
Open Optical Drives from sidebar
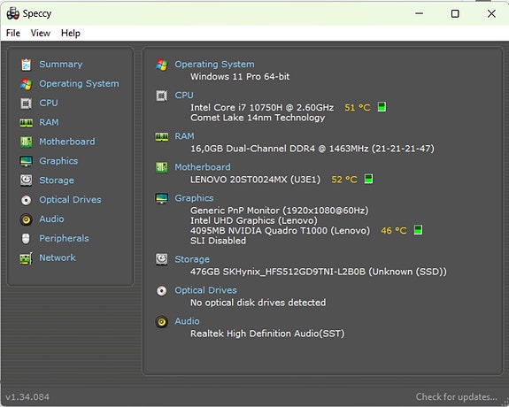70,200
